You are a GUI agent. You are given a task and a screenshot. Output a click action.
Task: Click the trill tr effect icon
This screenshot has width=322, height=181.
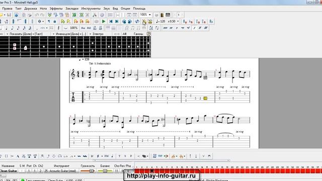(92, 156)
